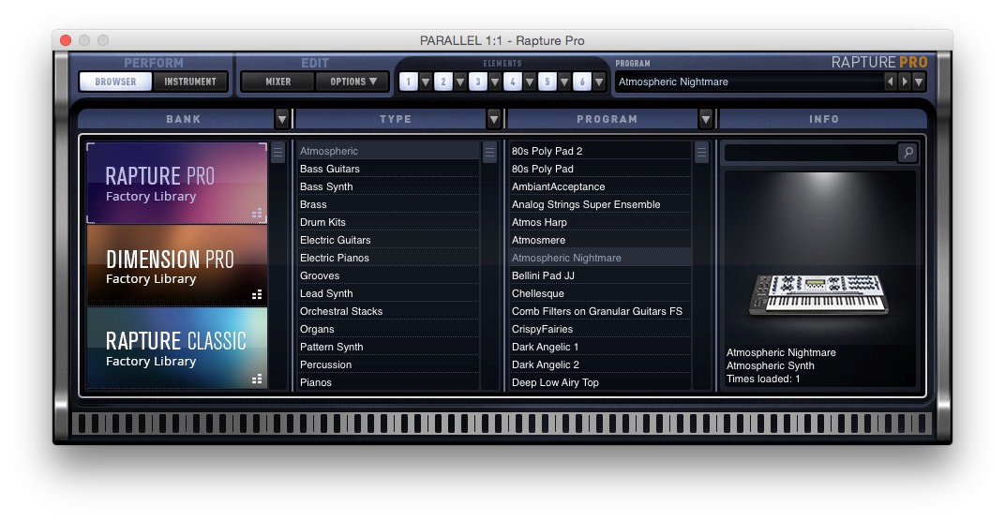The width and height of the screenshot is (1005, 520).
Task: Select the Brass type
Action: (388, 205)
